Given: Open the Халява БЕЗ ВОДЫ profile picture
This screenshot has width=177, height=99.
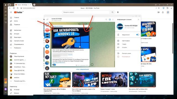Looking at the screenshot, I should tap(120, 27).
